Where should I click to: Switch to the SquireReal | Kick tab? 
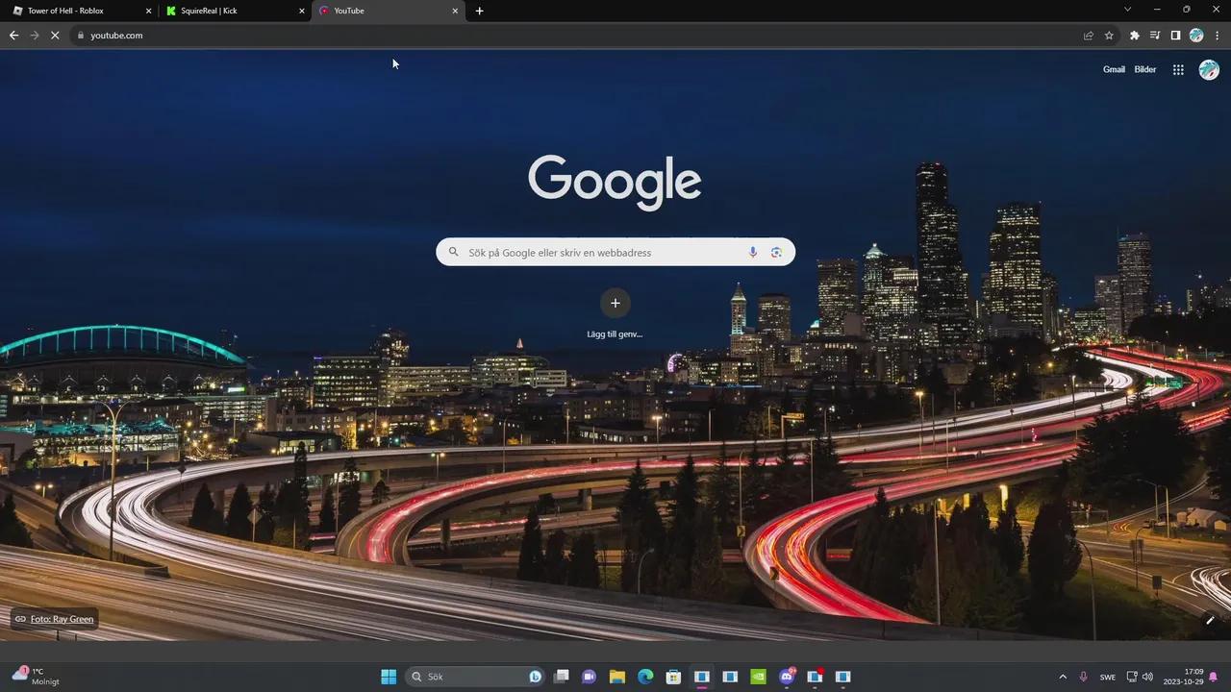tap(234, 11)
